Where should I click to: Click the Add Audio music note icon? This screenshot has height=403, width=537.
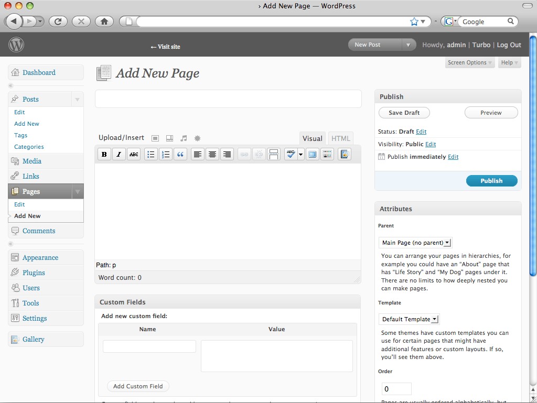tap(184, 138)
